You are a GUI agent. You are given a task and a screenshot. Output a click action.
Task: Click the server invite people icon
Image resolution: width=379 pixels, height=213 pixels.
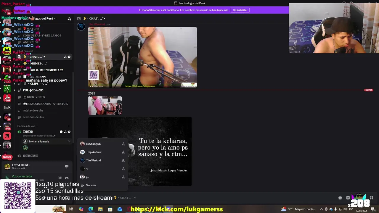tap(69, 19)
